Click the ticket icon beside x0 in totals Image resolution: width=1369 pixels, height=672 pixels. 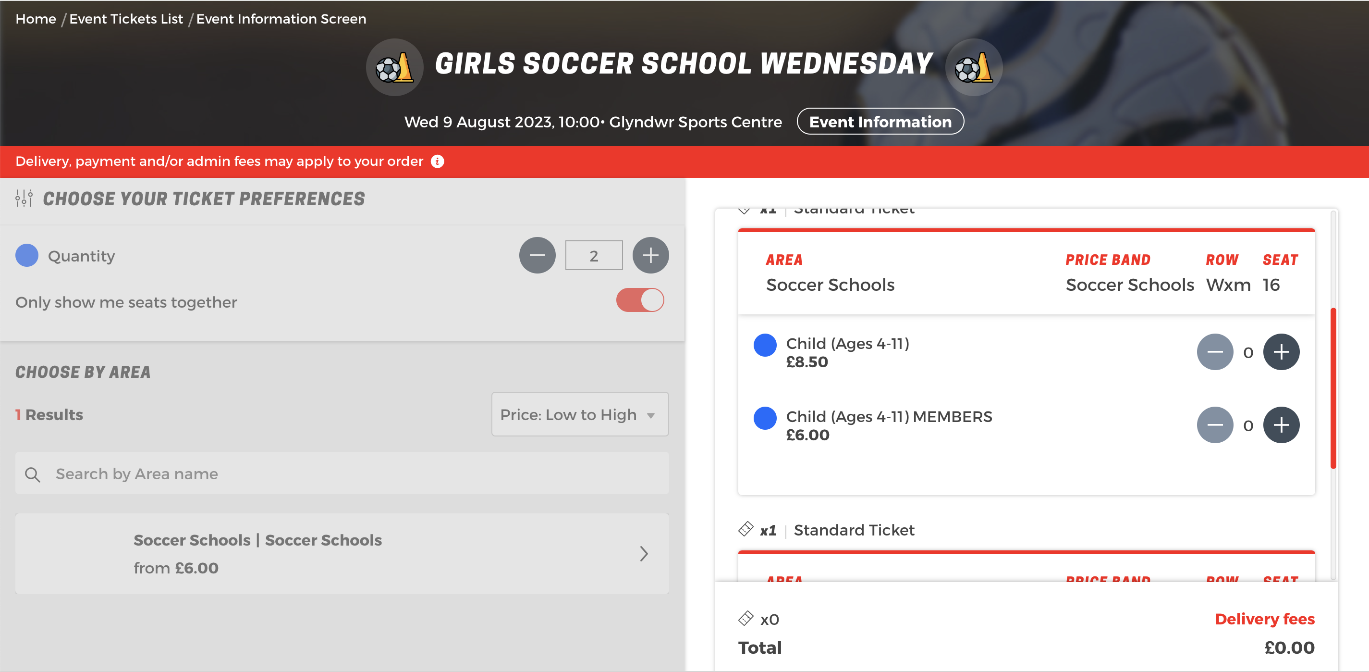point(746,619)
